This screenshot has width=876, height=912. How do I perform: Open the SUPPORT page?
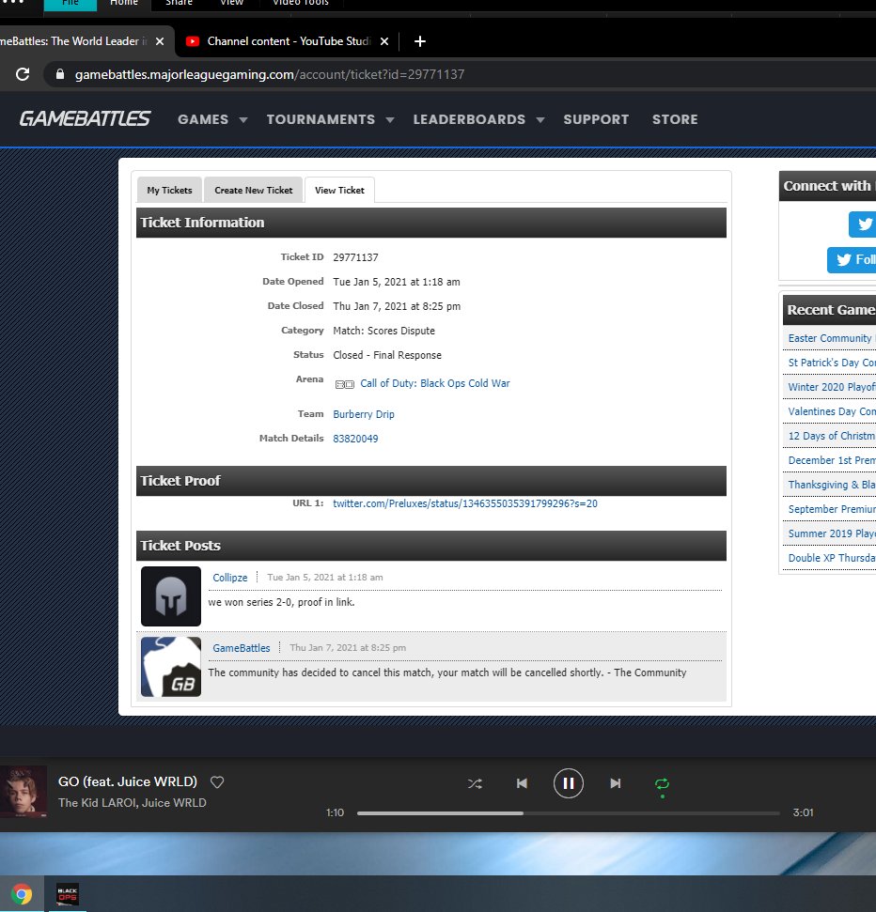pyautogui.click(x=596, y=119)
